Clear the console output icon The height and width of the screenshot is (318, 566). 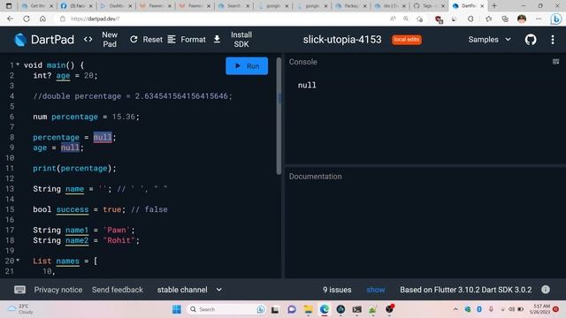pos(555,62)
